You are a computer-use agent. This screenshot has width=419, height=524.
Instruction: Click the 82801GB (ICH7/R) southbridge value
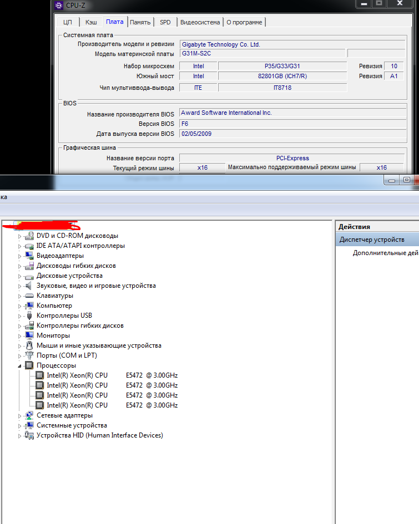click(x=282, y=76)
